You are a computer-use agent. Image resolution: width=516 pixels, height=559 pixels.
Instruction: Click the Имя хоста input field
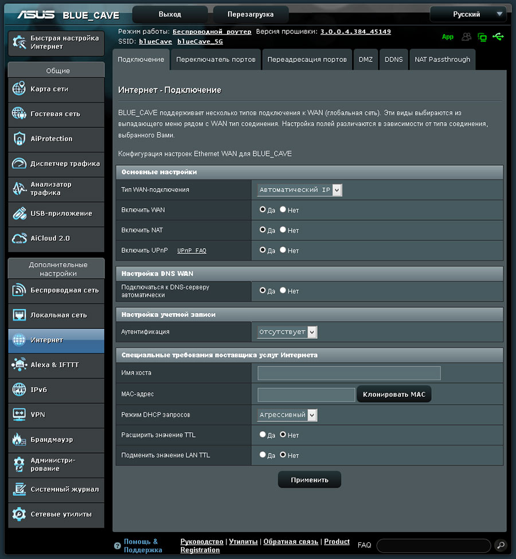(x=349, y=373)
